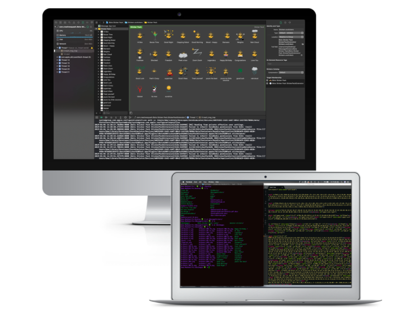Open the project navigator folder icon in Xcode
The height and width of the screenshot is (317, 418).
[x=56, y=22]
